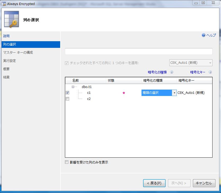Click the キャンセル button

(204, 183)
